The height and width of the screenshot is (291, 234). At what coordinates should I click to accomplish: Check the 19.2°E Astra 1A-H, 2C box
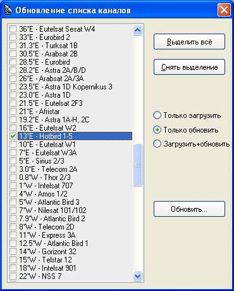[13, 120]
